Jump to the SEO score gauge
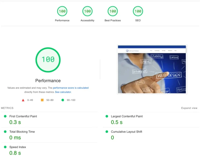This screenshot has width=200, height=159. coord(138,11)
